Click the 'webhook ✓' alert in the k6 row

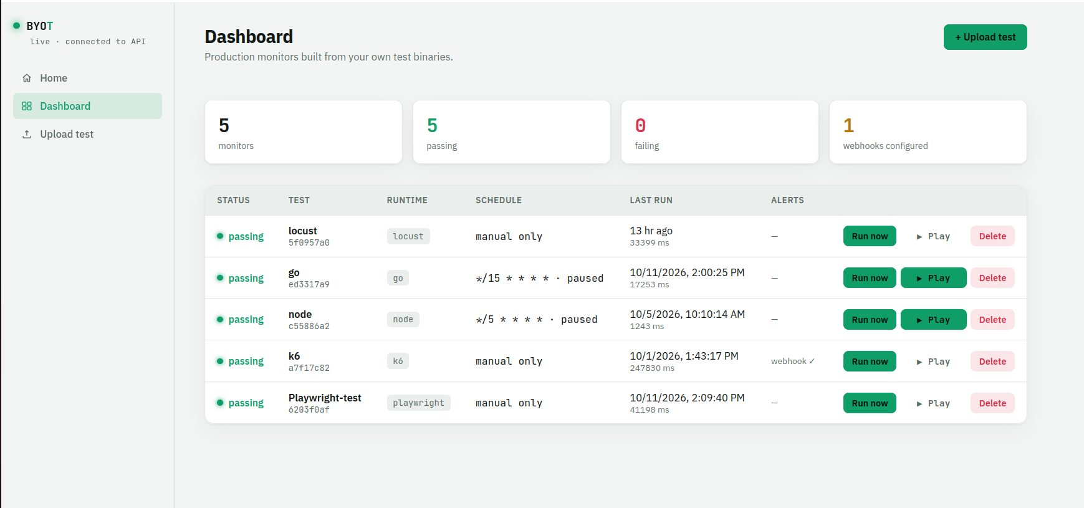(x=793, y=361)
